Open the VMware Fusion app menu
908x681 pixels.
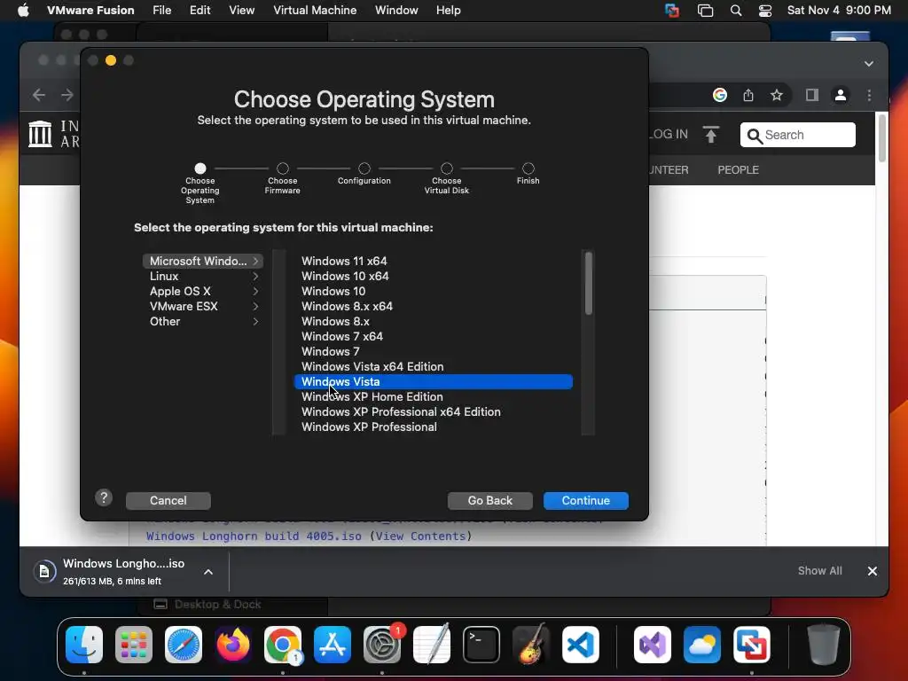point(90,11)
